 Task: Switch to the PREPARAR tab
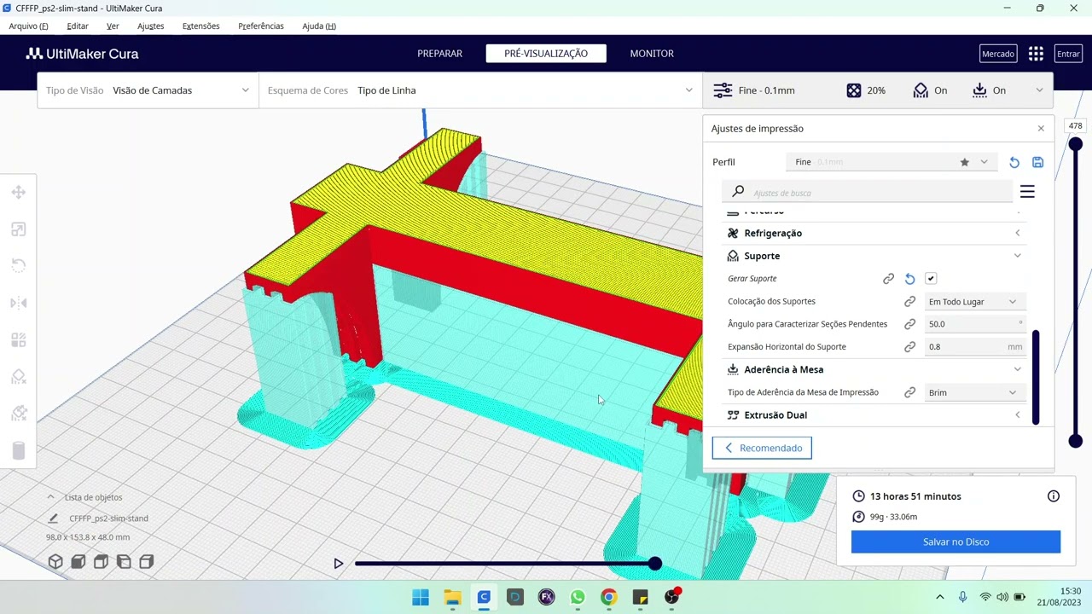coord(439,54)
